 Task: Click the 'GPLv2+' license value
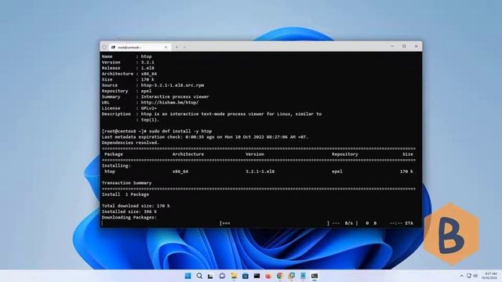click(149, 108)
